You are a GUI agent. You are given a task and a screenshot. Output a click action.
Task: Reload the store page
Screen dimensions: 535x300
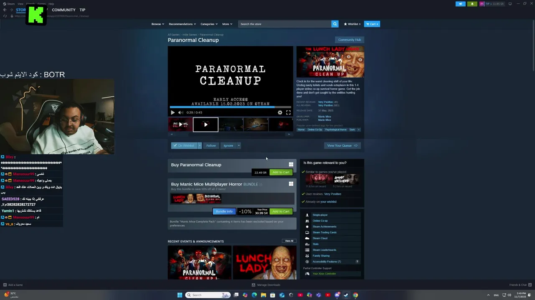coord(5,16)
